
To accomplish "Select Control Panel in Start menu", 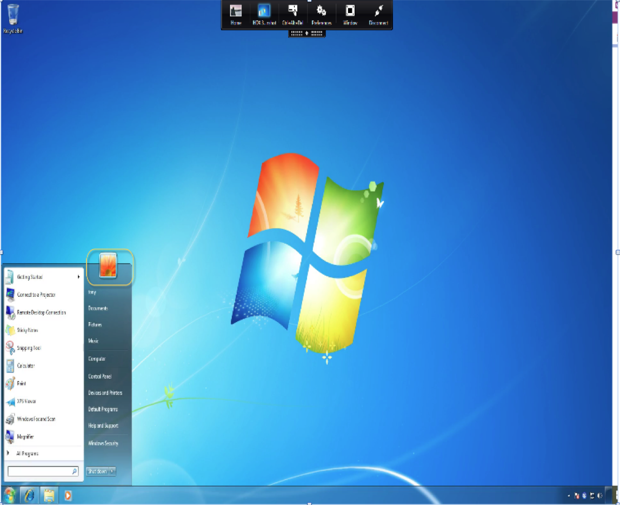I will pos(100,376).
